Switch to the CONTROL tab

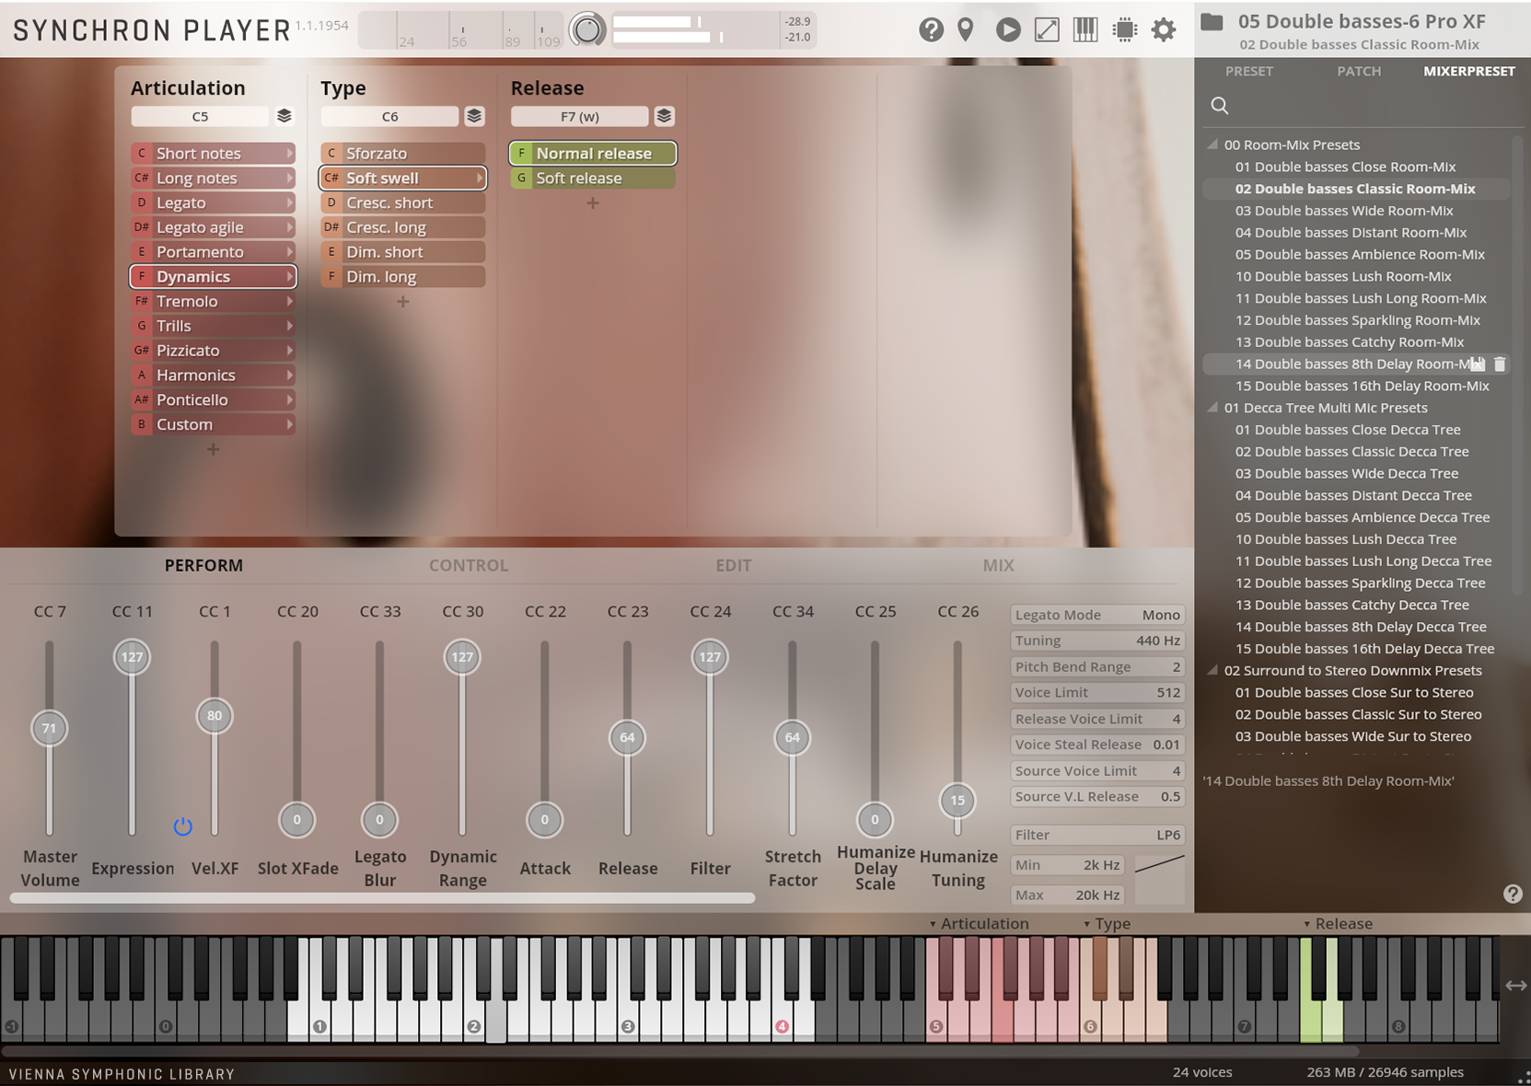click(x=469, y=565)
